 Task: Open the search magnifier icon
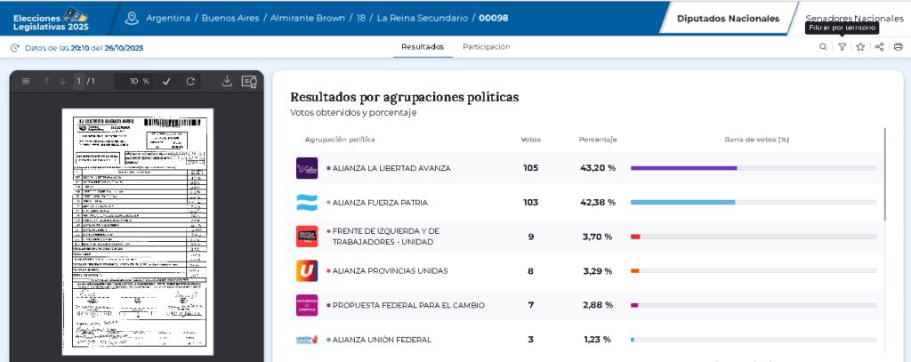pos(823,47)
